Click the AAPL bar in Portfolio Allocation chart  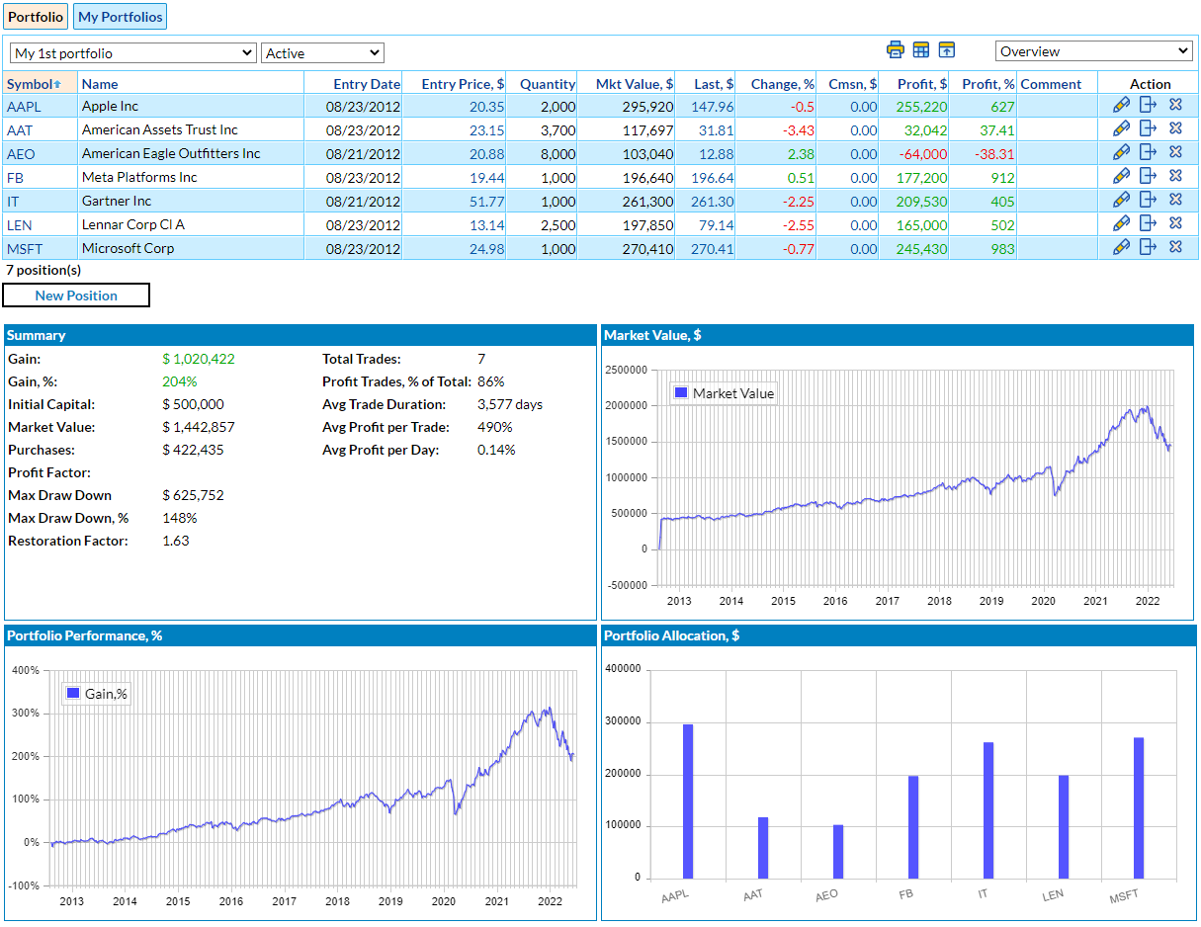pyautogui.click(x=688, y=801)
